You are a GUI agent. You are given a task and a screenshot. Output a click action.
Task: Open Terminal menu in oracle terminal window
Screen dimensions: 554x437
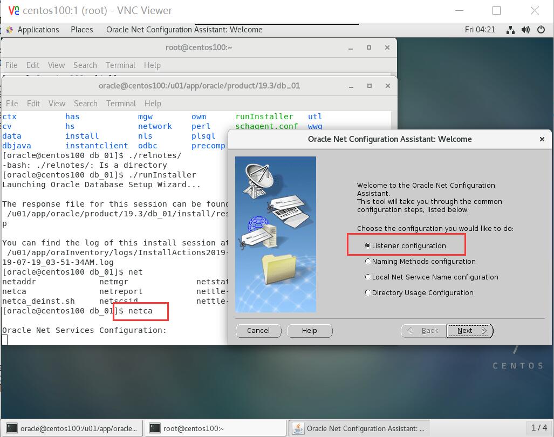(x=121, y=104)
